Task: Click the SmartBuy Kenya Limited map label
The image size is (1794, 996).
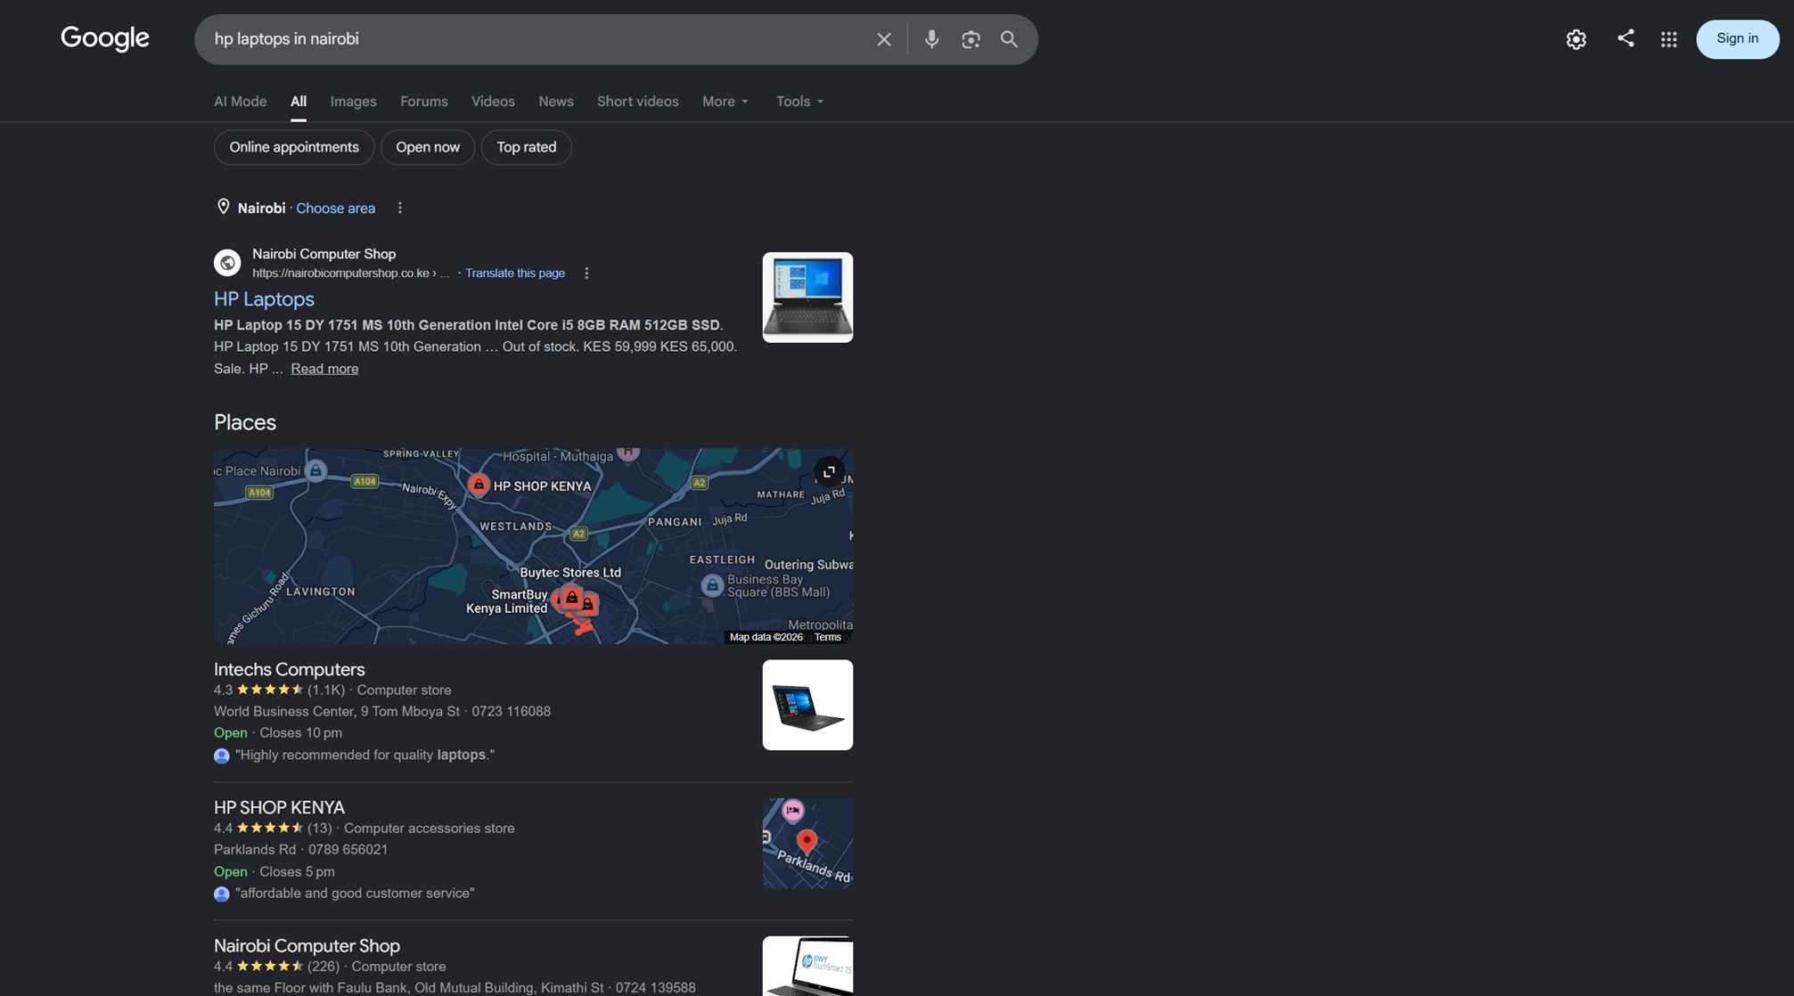Action: [507, 601]
